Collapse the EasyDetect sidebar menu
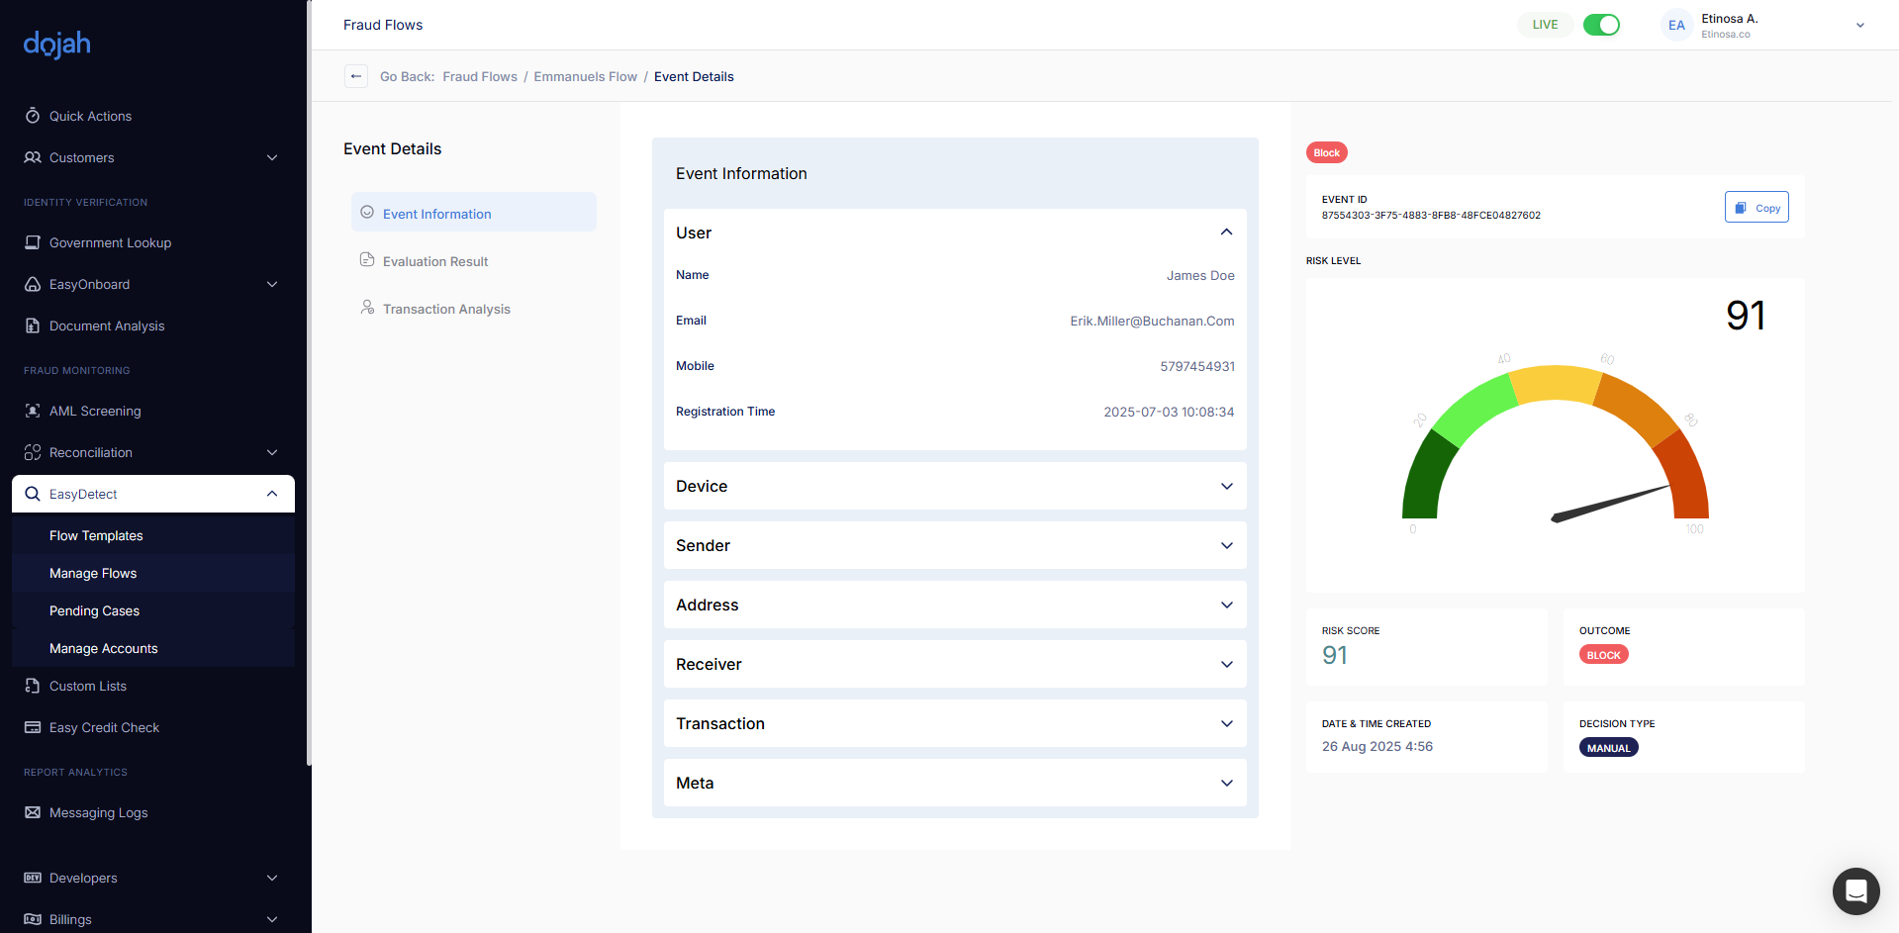 (x=272, y=494)
